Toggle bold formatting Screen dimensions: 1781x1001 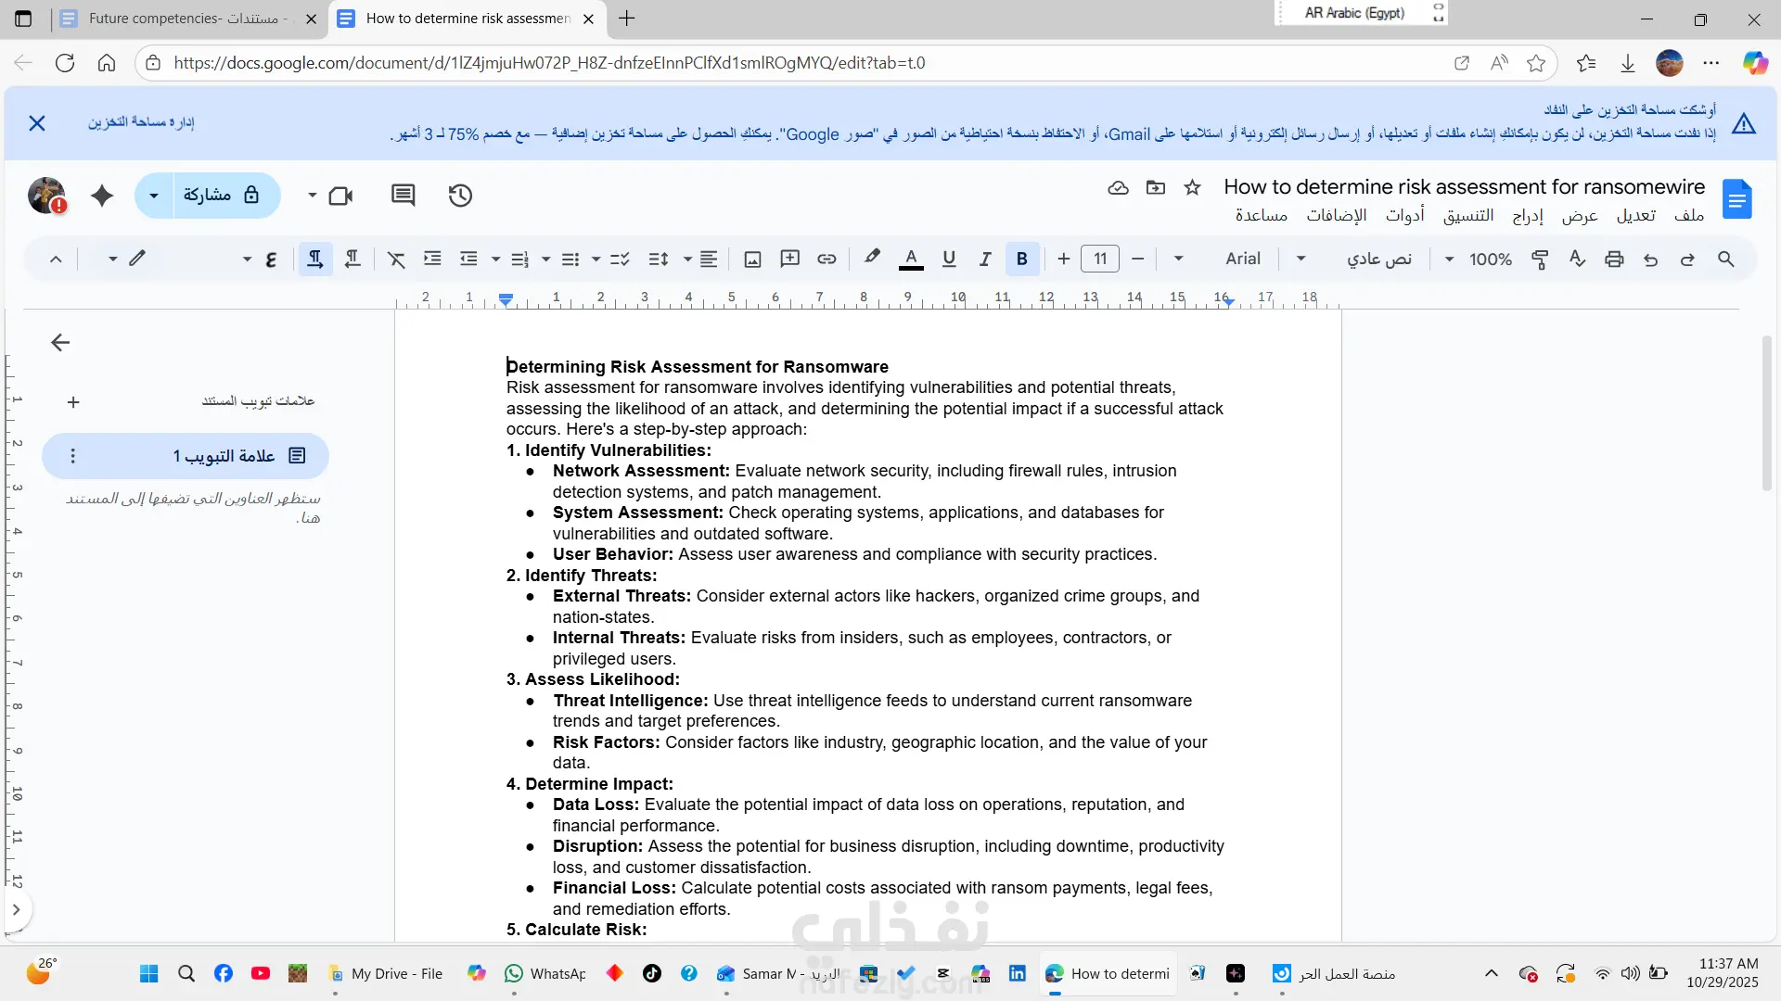[1021, 260]
